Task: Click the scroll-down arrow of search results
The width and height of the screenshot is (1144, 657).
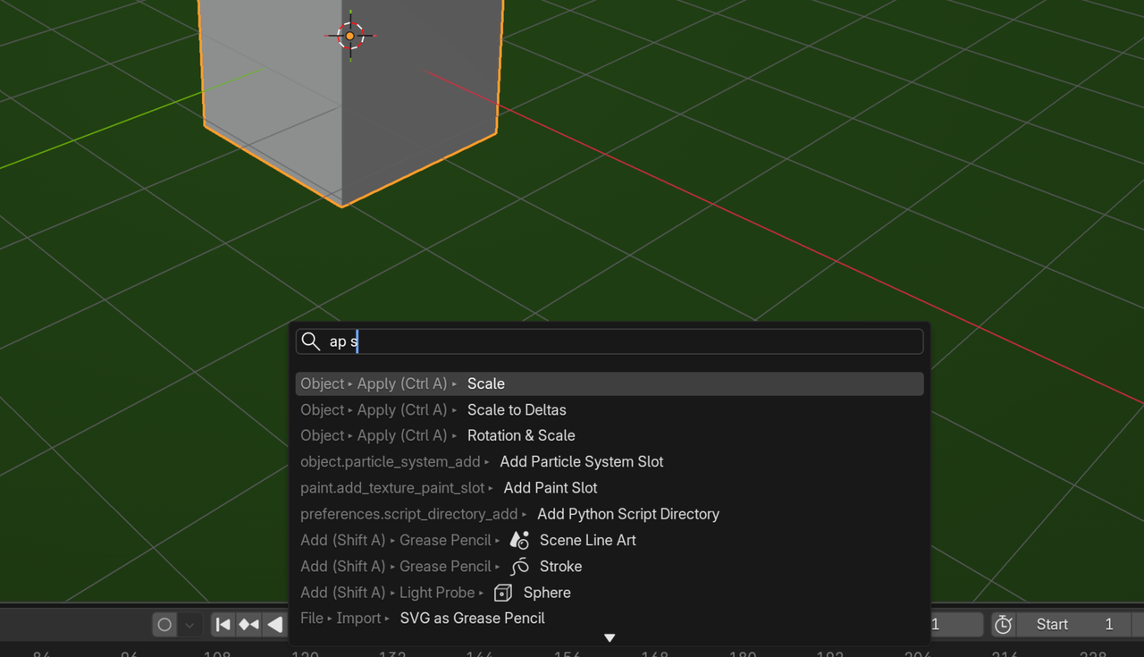Action: coord(610,638)
